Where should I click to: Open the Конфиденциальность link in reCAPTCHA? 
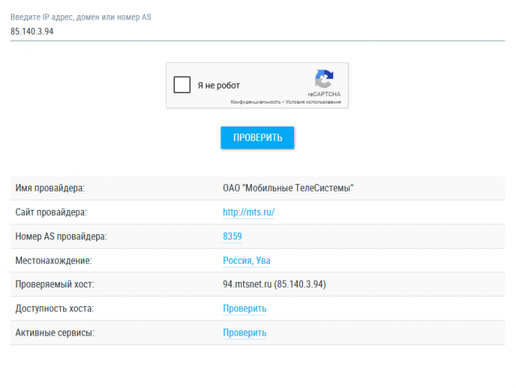(x=255, y=102)
